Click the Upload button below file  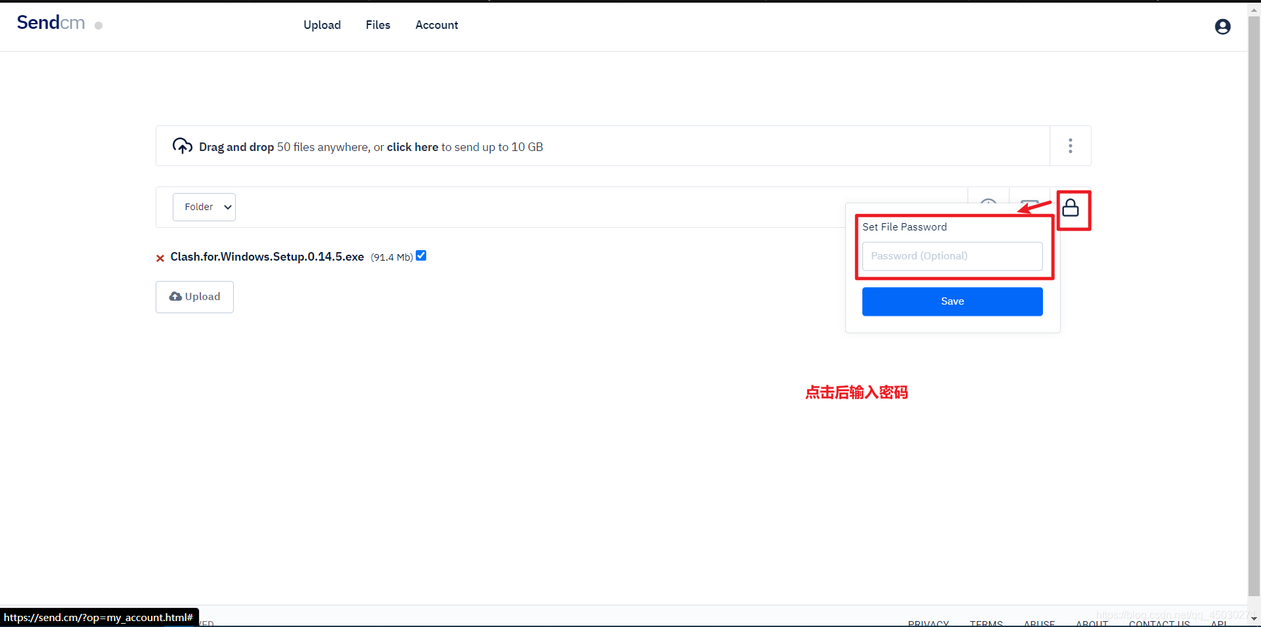194,297
